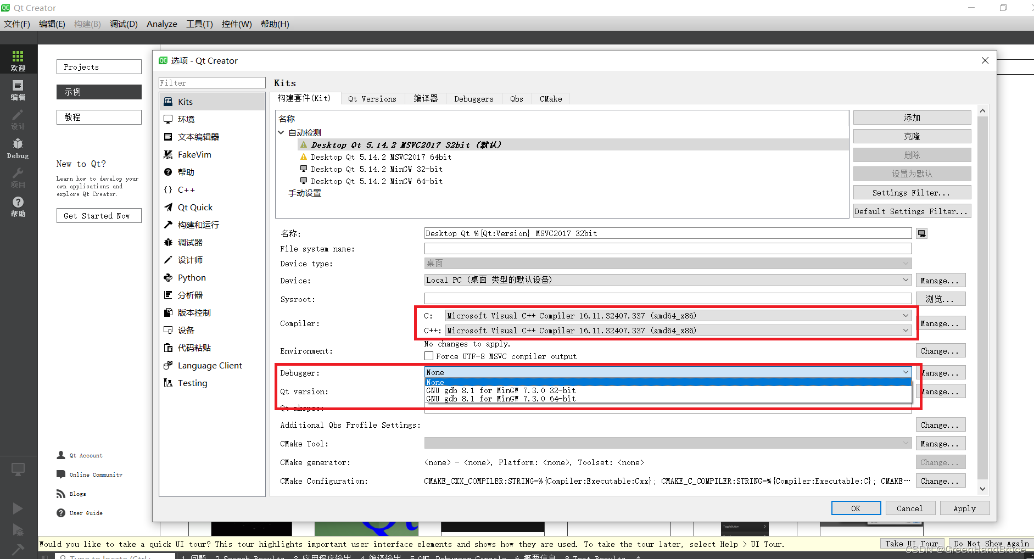Click Change... button for Environment

940,351
